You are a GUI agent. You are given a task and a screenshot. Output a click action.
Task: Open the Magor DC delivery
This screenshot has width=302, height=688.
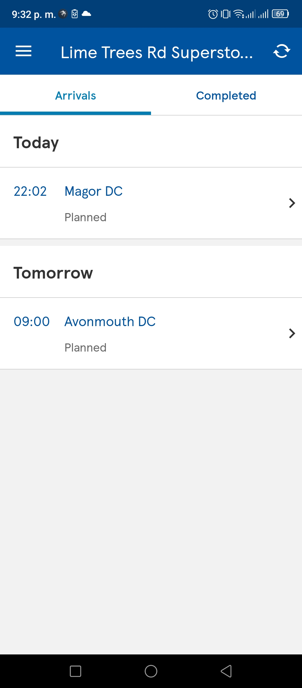coord(151,203)
